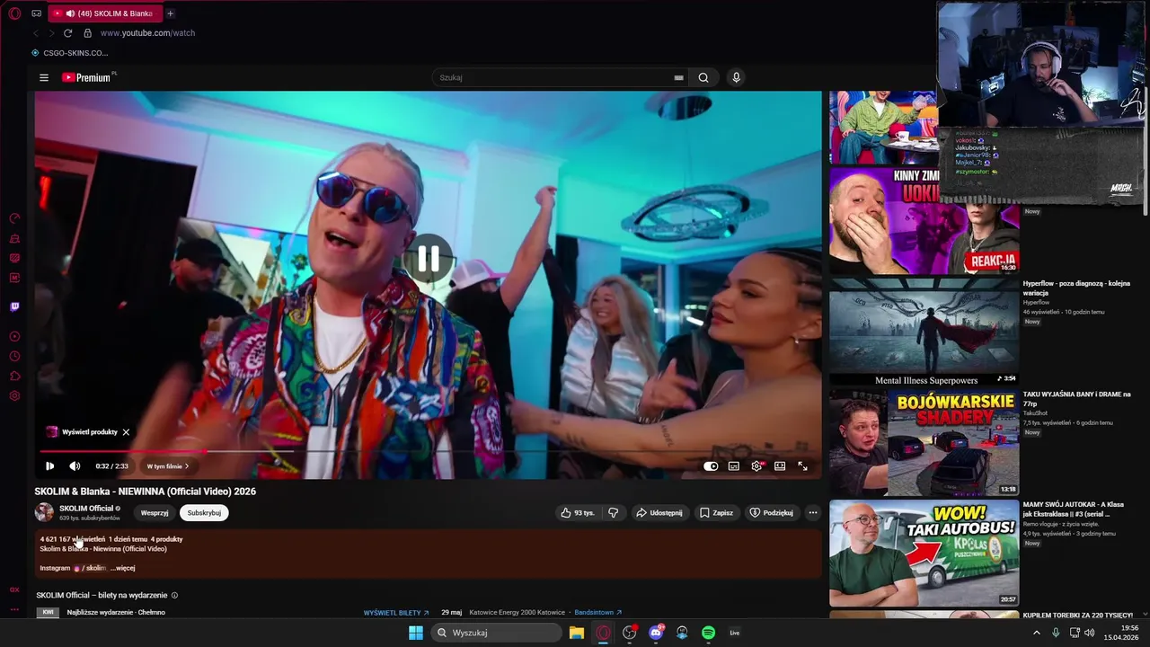This screenshot has width=1150, height=647.
Task: Open GX Corner gamepad icon in tab bar
Action: [x=37, y=13]
